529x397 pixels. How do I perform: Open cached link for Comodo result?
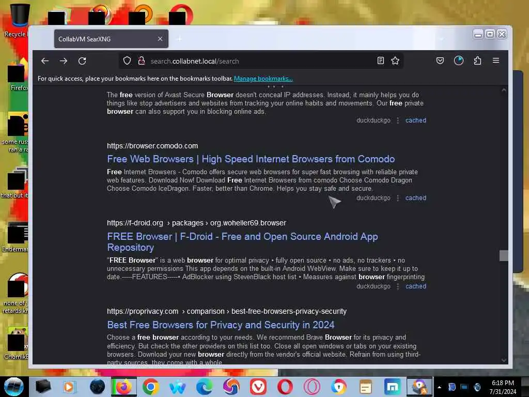point(416,198)
